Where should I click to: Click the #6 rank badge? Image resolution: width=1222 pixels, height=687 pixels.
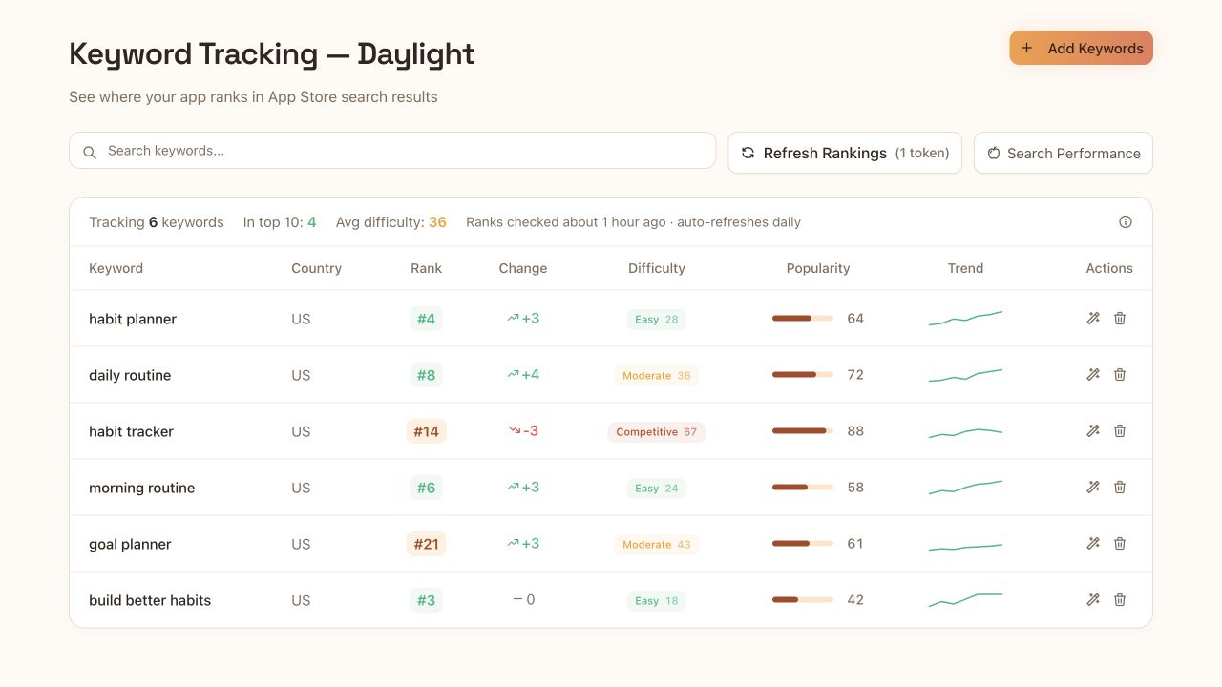tap(426, 488)
